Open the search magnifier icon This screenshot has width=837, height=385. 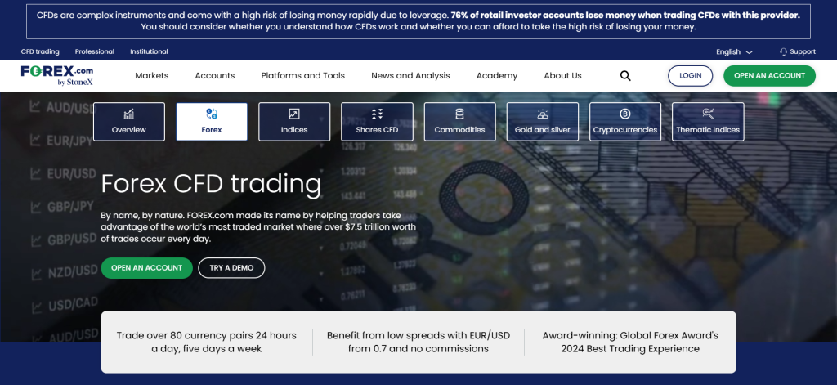click(625, 76)
